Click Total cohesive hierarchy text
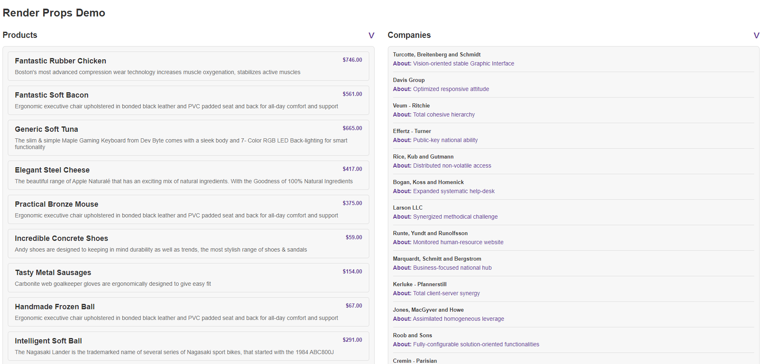Viewport: 767px width, 364px height. tap(444, 114)
